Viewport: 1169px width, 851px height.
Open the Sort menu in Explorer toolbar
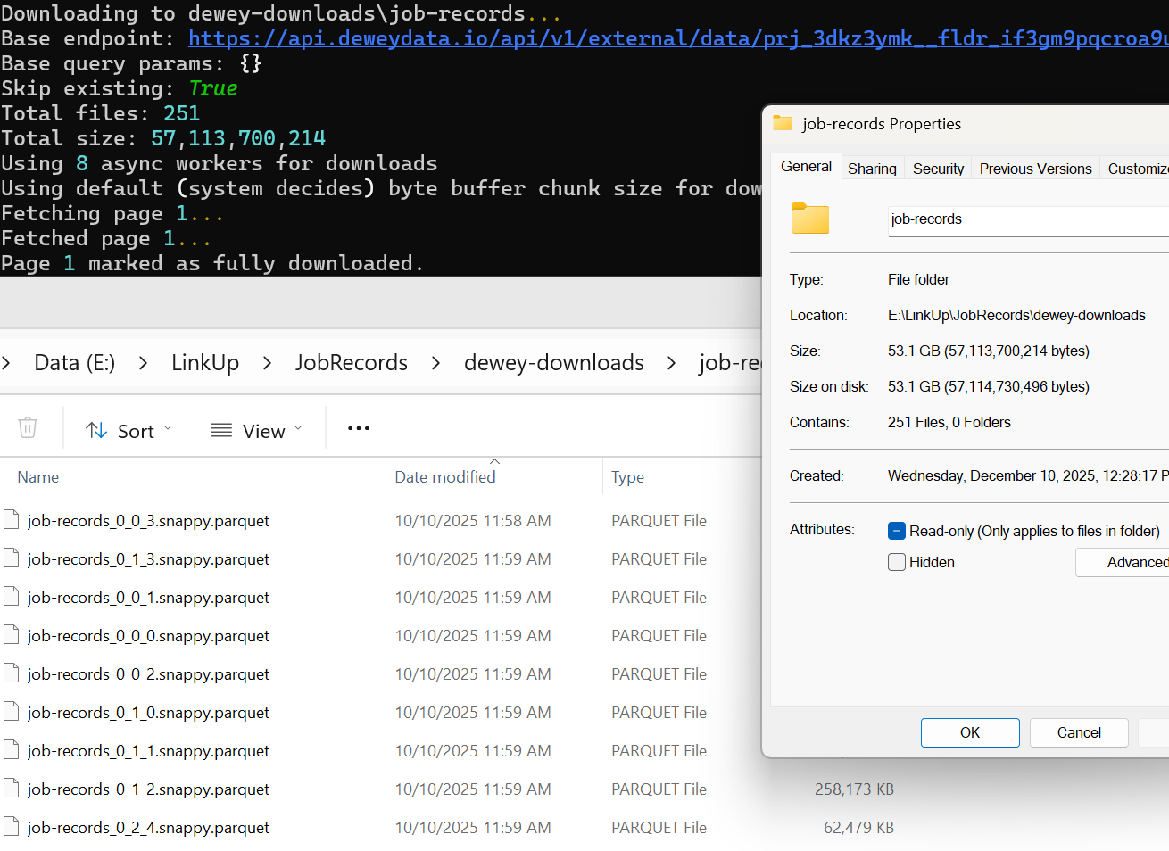tap(129, 431)
